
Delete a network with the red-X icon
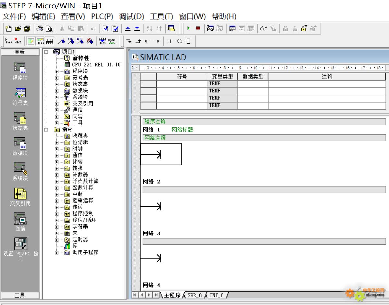(x=18, y=41)
